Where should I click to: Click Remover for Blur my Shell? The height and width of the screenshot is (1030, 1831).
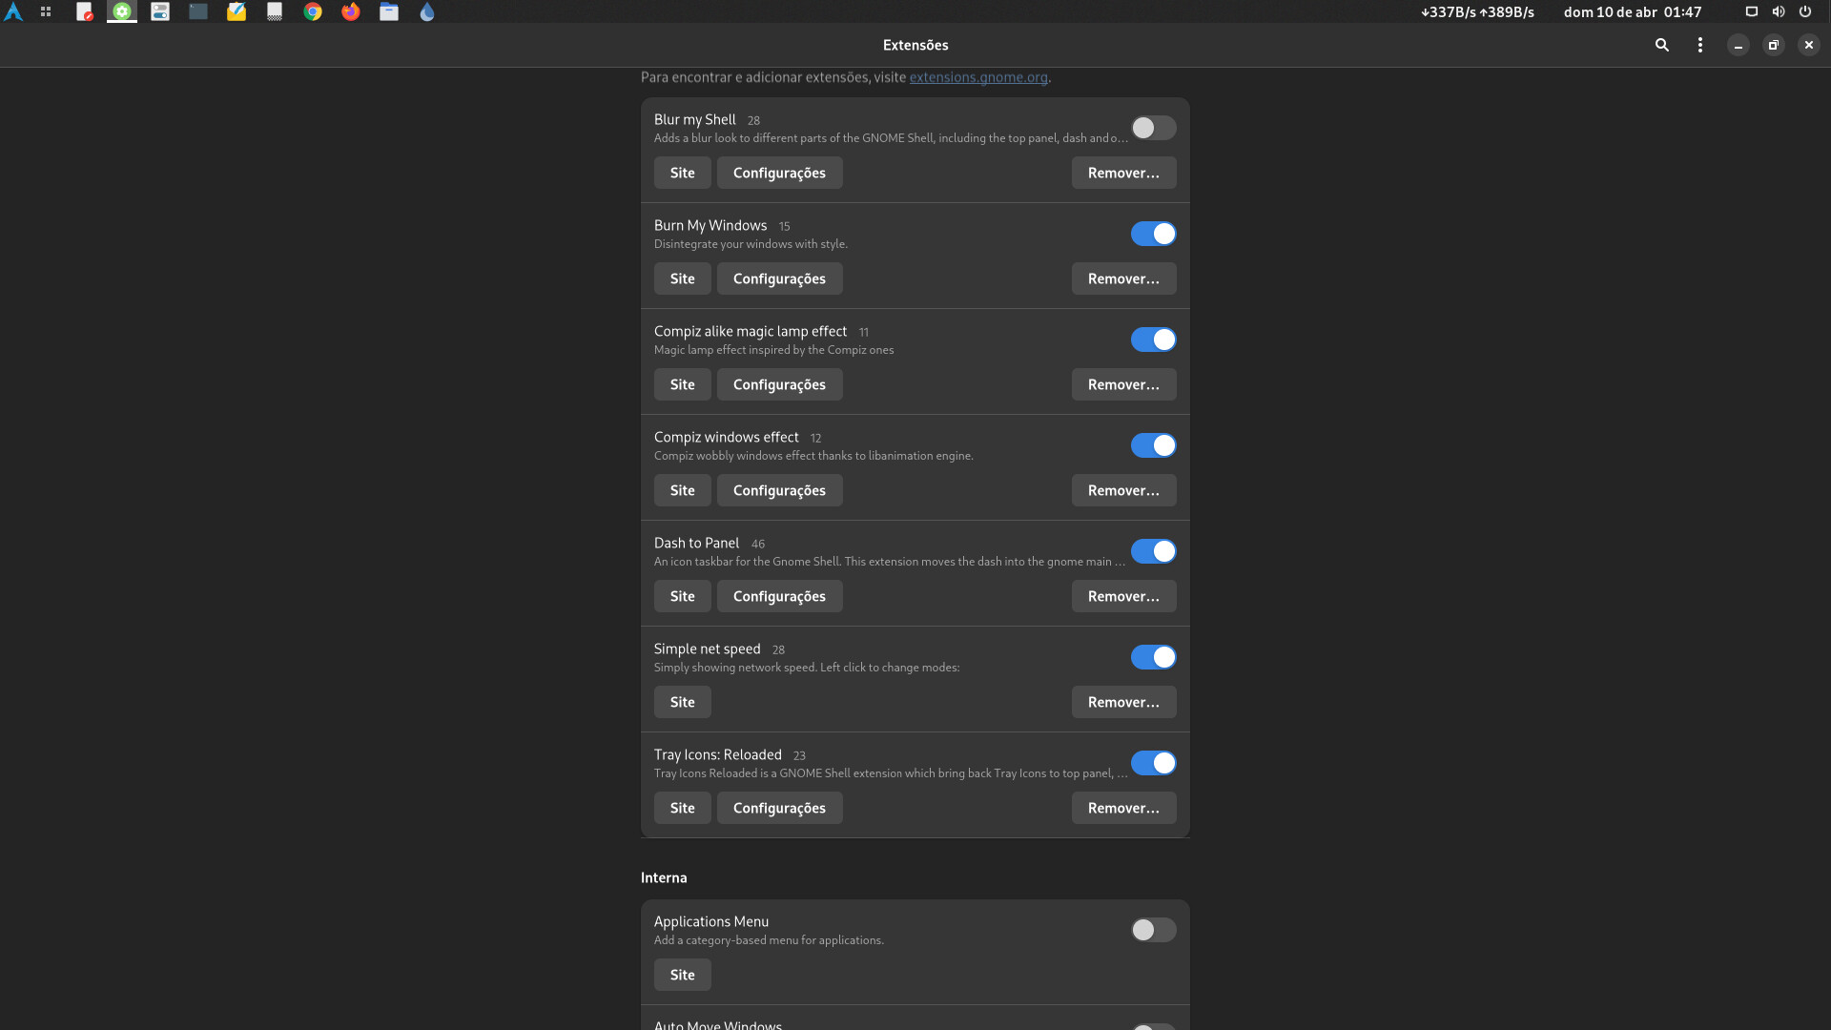[x=1124, y=173]
